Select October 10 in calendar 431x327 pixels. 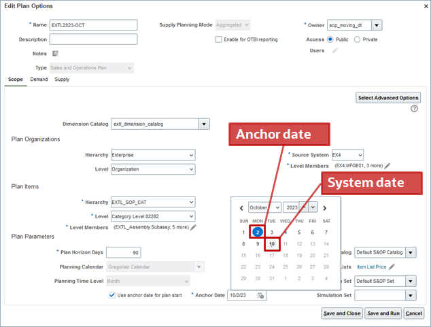point(271,244)
